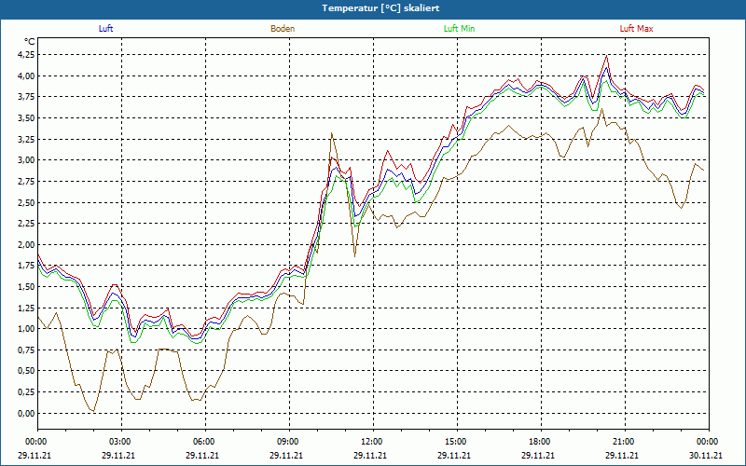Click the 06:00 time label
This screenshot has height=466, width=746.
(205, 442)
